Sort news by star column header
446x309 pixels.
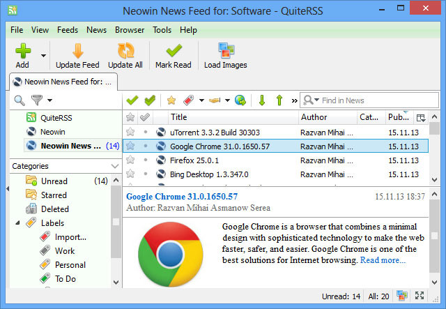click(x=130, y=117)
